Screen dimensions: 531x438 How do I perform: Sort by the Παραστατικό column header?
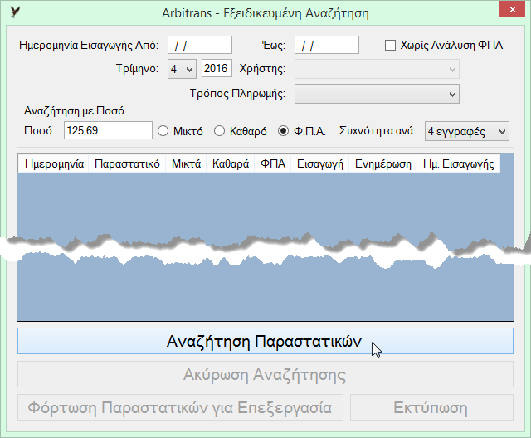(x=127, y=163)
